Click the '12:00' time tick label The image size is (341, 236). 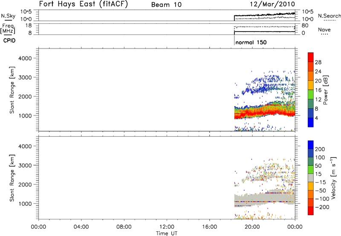tap(167, 227)
